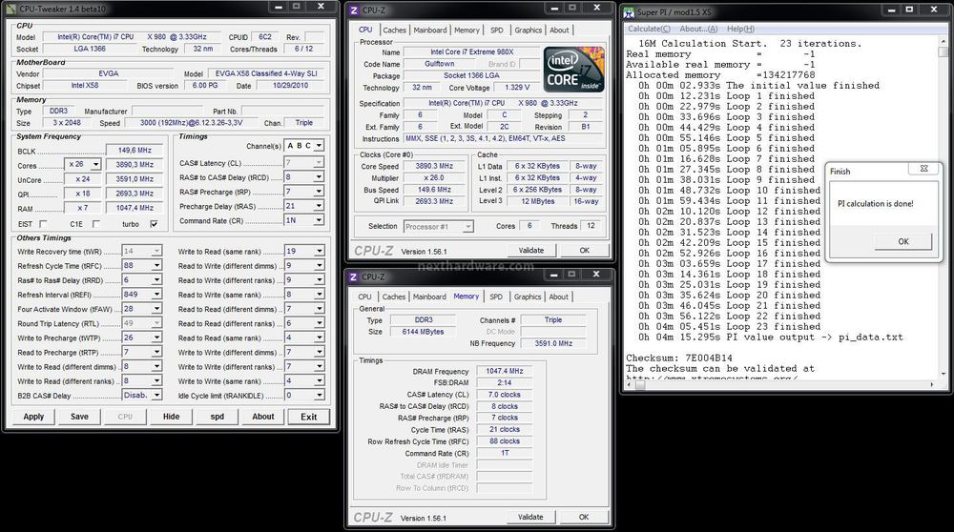Click the Core Voltage 1.329 V value
Viewport: 954px width, 532px height.
click(x=516, y=88)
